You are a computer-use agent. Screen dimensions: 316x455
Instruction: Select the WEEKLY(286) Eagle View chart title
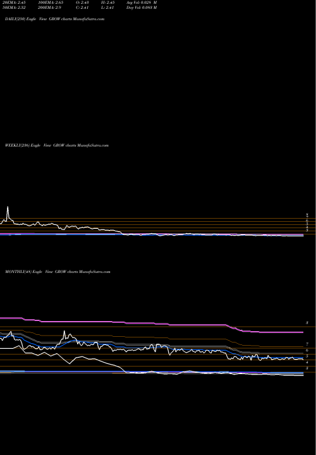[57, 145]
